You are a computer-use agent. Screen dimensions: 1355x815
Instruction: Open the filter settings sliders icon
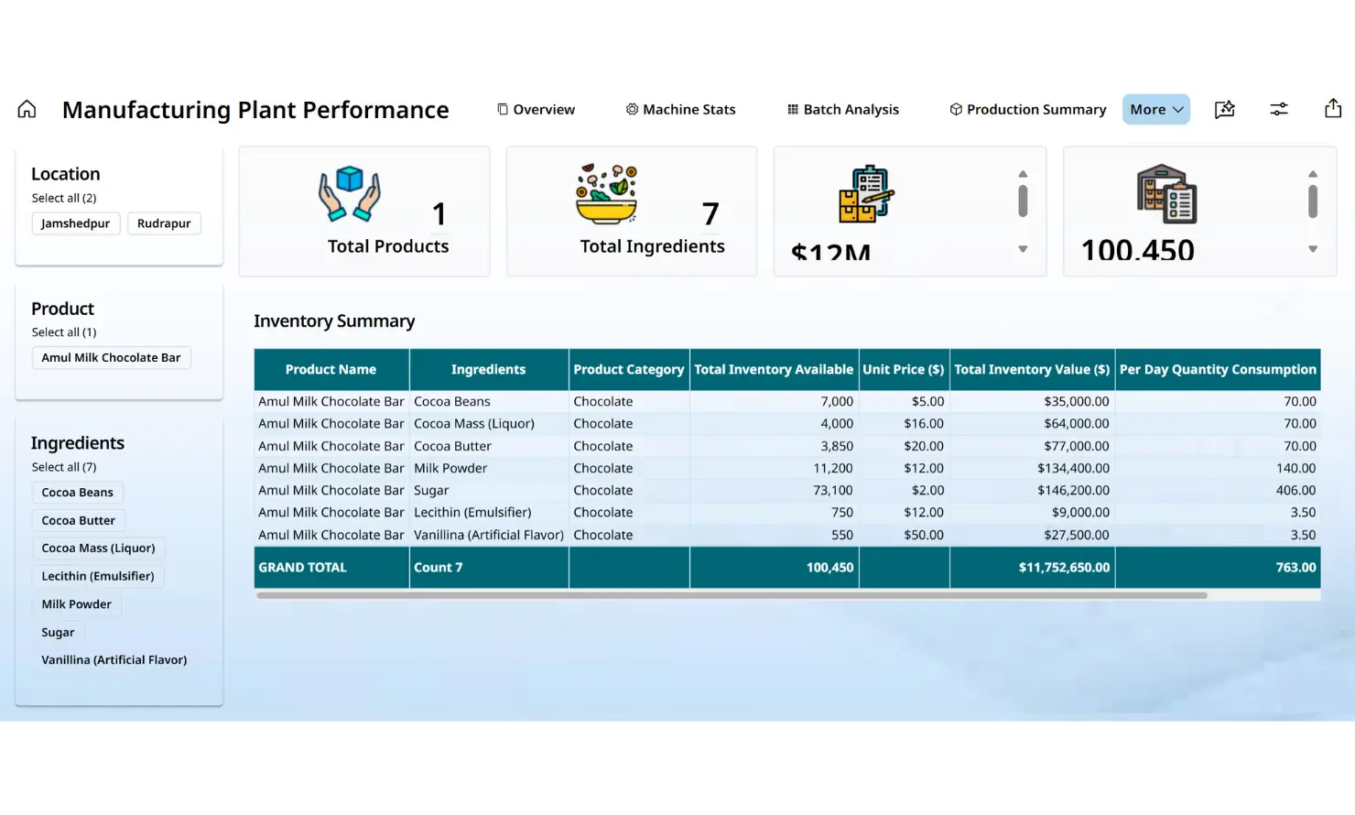[x=1279, y=109]
